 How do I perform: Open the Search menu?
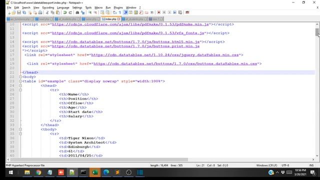click(26, 7)
